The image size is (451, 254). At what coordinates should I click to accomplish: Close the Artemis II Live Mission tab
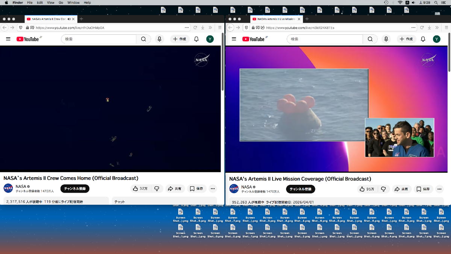299,19
